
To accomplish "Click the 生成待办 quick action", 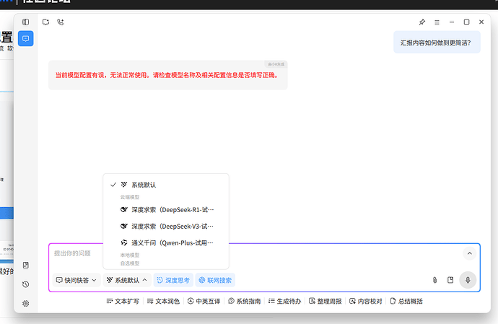I will pyautogui.click(x=284, y=301).
